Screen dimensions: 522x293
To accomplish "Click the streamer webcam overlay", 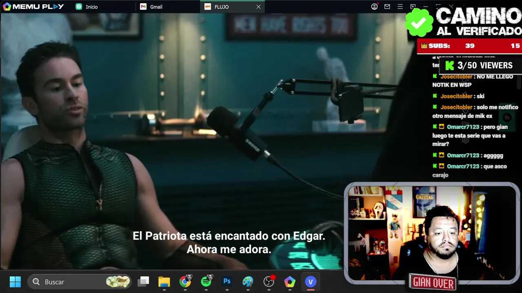I will [x=431, y=233].
